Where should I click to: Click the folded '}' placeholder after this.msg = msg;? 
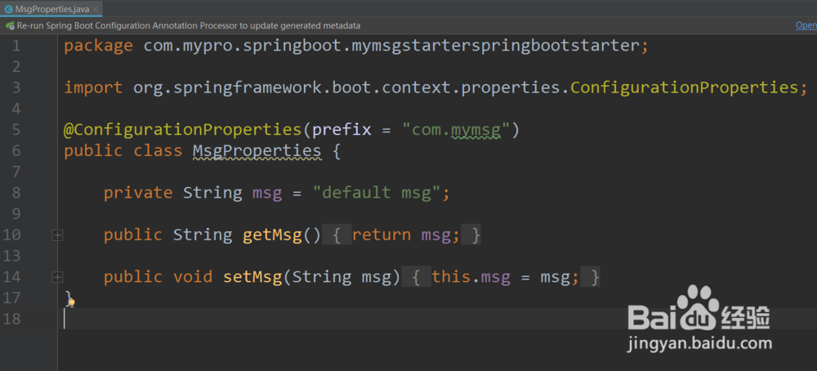(x=591, y=277)
